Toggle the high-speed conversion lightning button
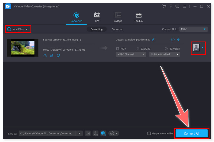Image resolution: width=214 pixels, height=142 pixels. 95,133
